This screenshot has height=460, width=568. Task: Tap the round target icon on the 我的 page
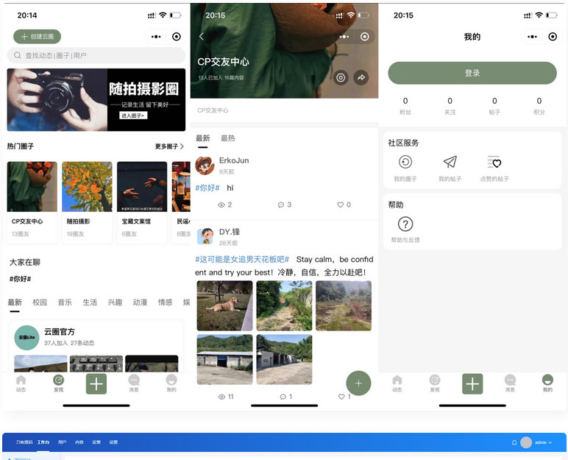tap(553, 37)
